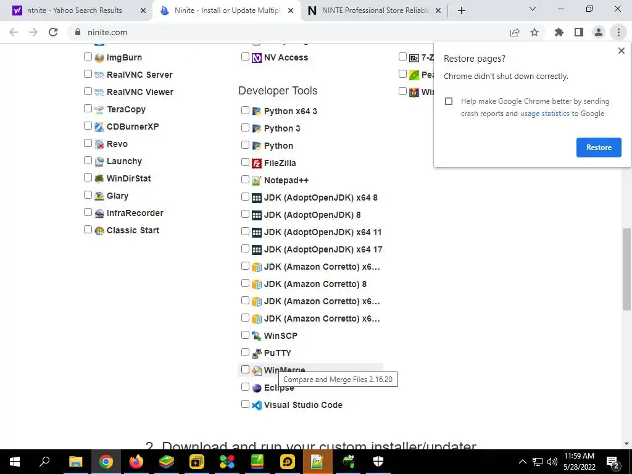
Task: Click the taskbar volume speaker icon
Action: 552,462
